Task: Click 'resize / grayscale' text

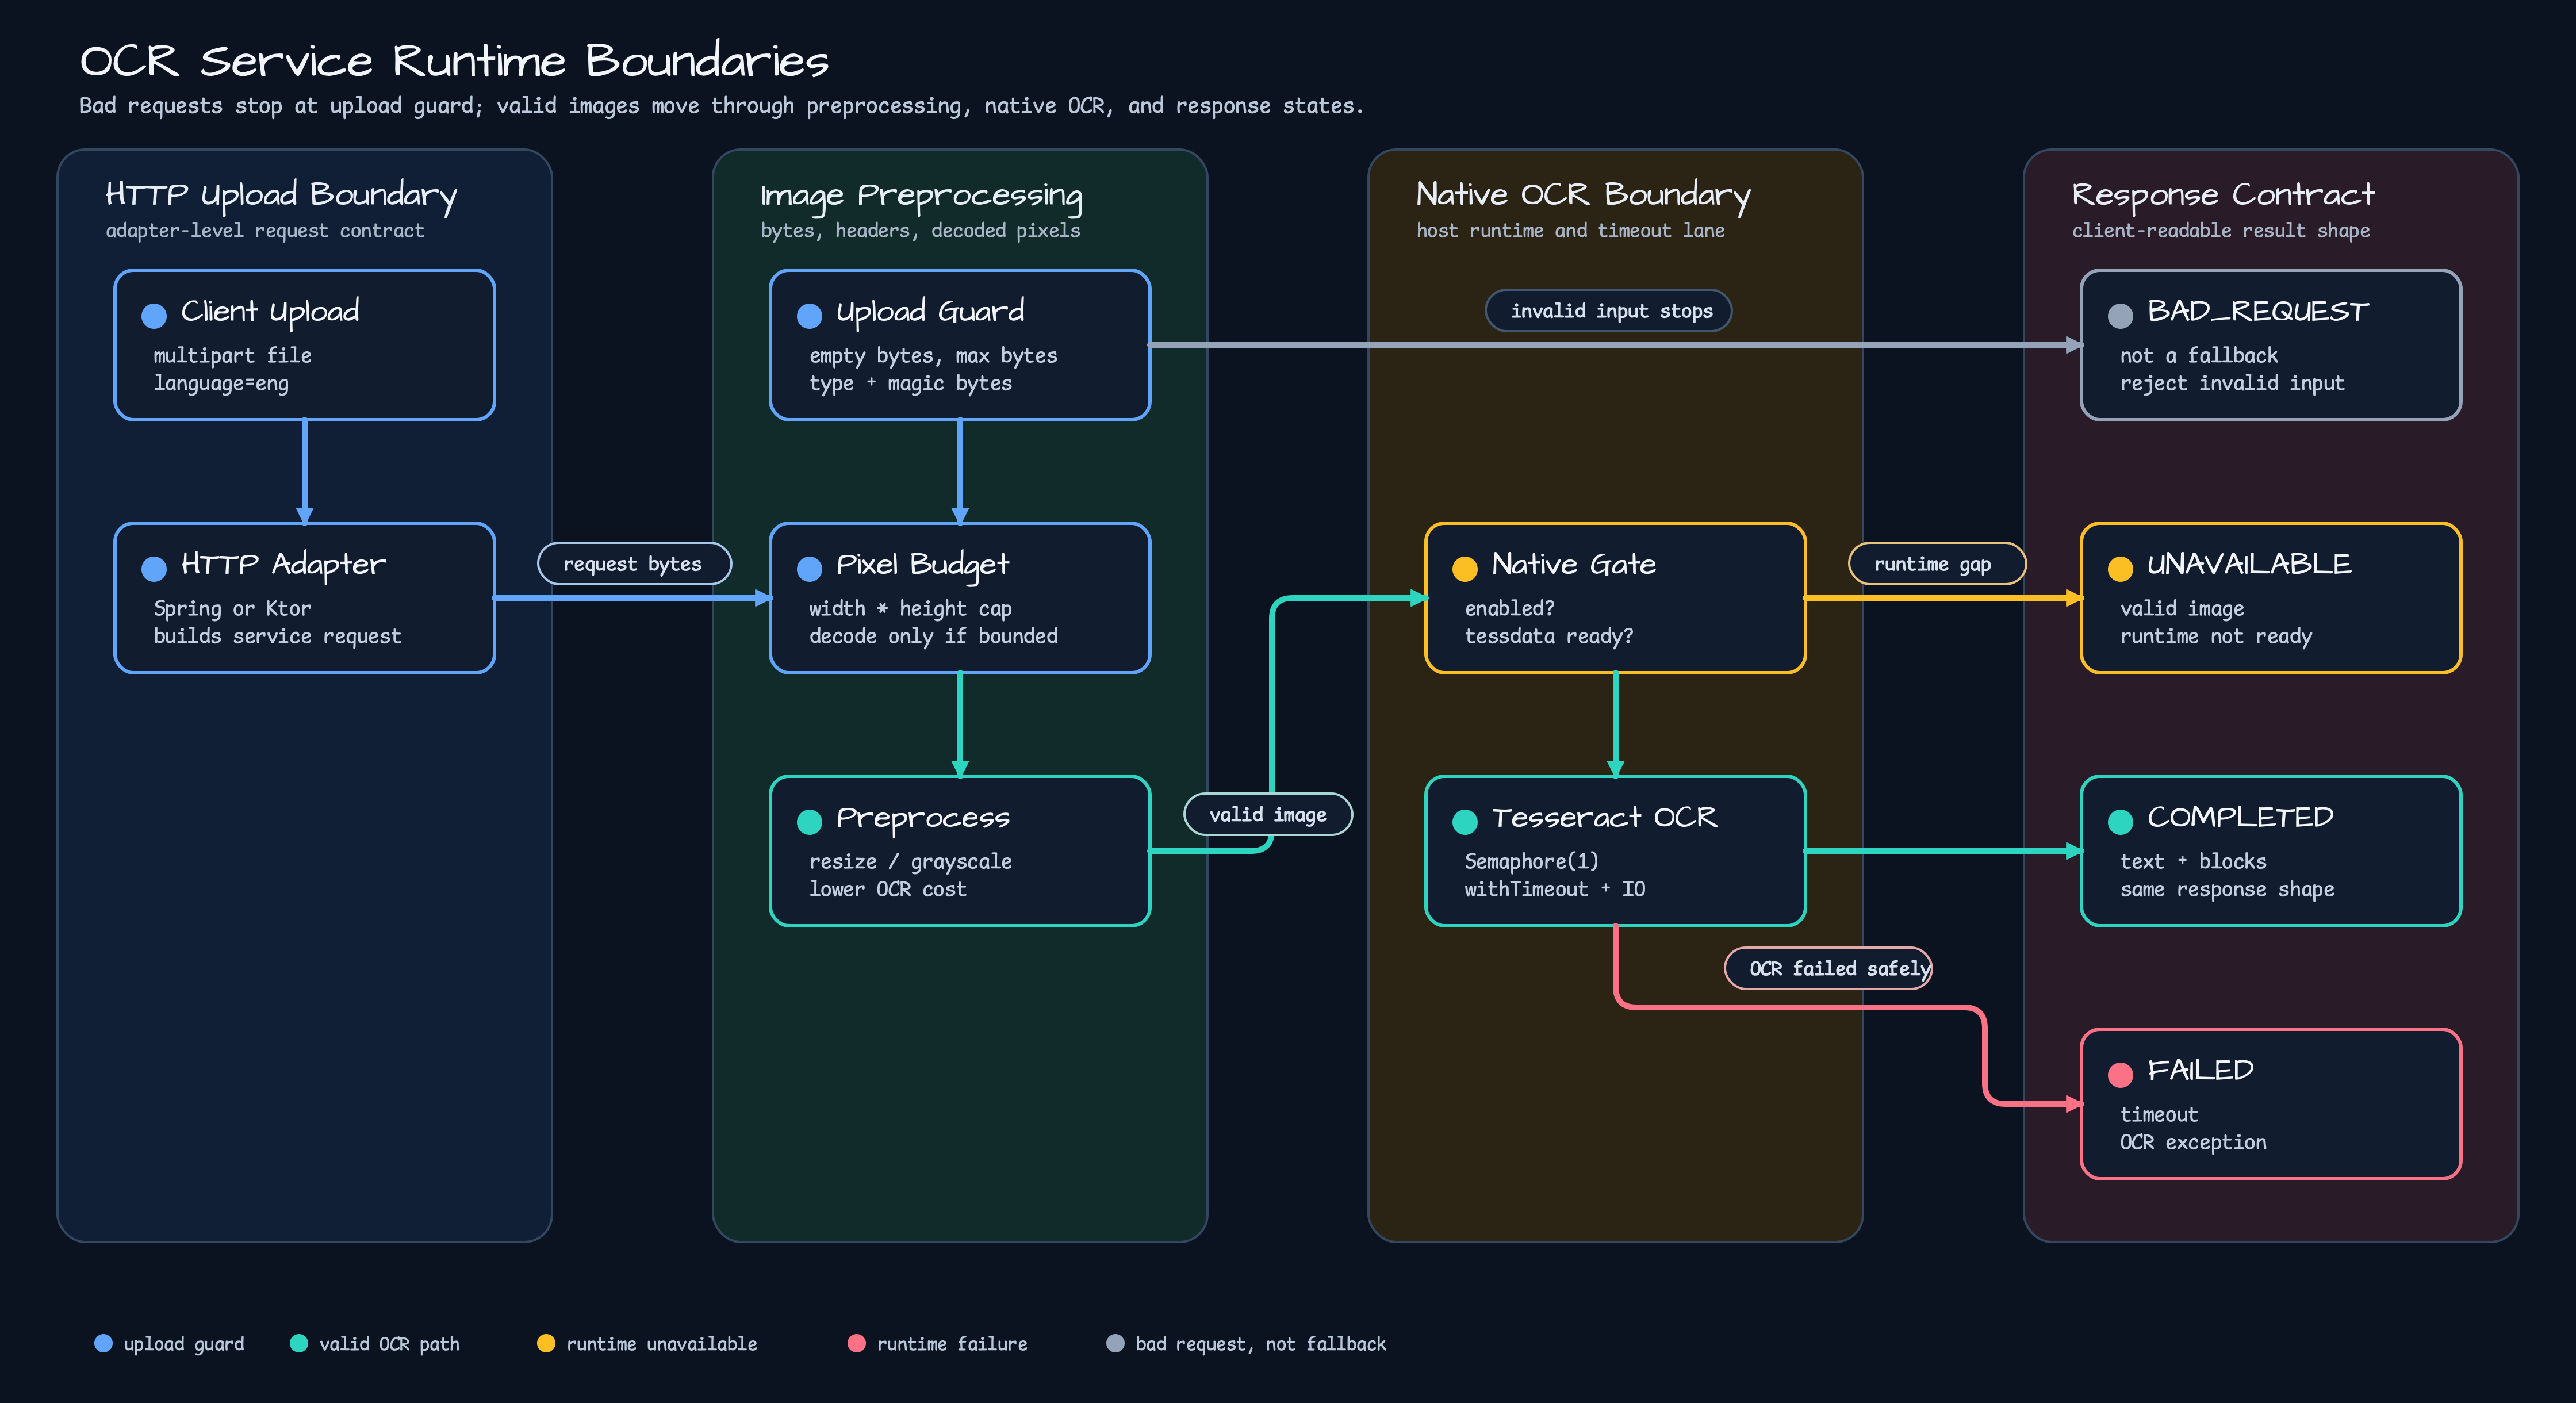Action: tap(910, 861)
